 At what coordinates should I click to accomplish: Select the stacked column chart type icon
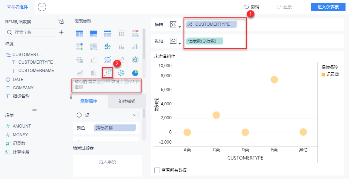tap(121, 46)
